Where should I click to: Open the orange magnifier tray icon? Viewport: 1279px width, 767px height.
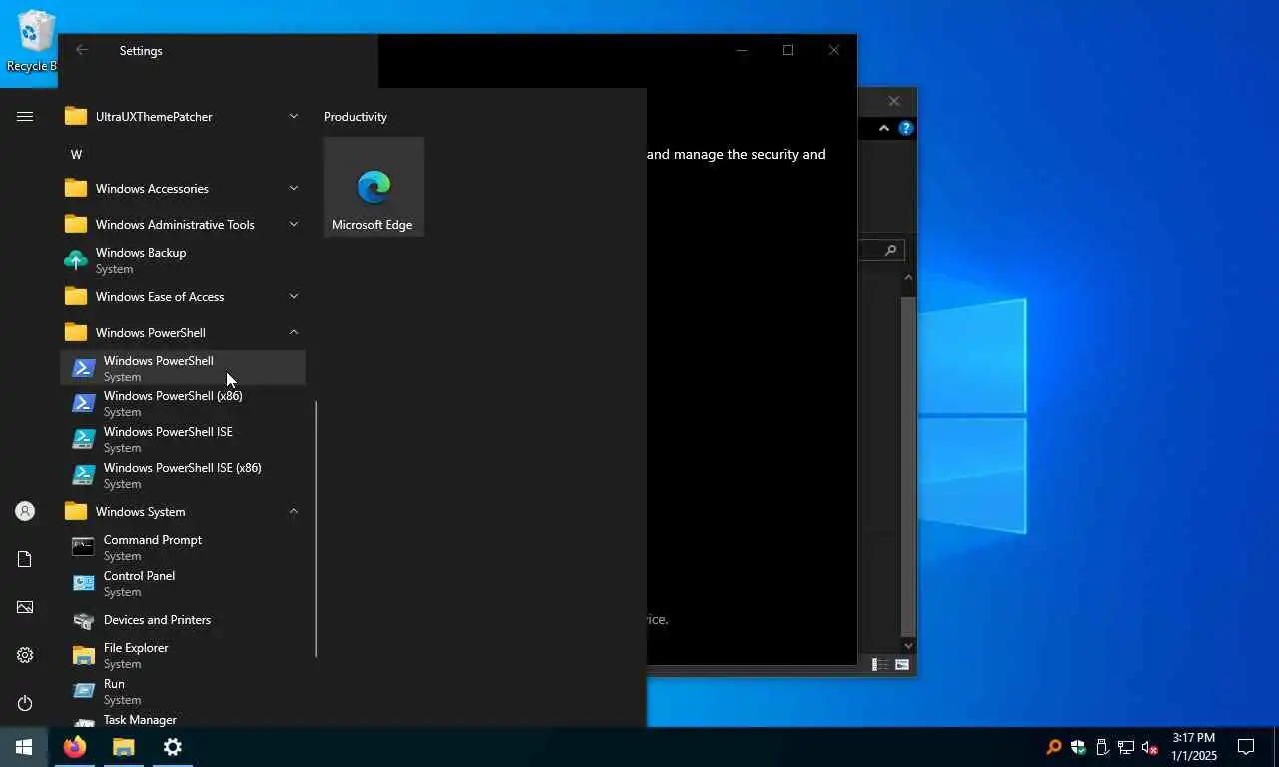pyautogui.click(x=1053, y=747)
